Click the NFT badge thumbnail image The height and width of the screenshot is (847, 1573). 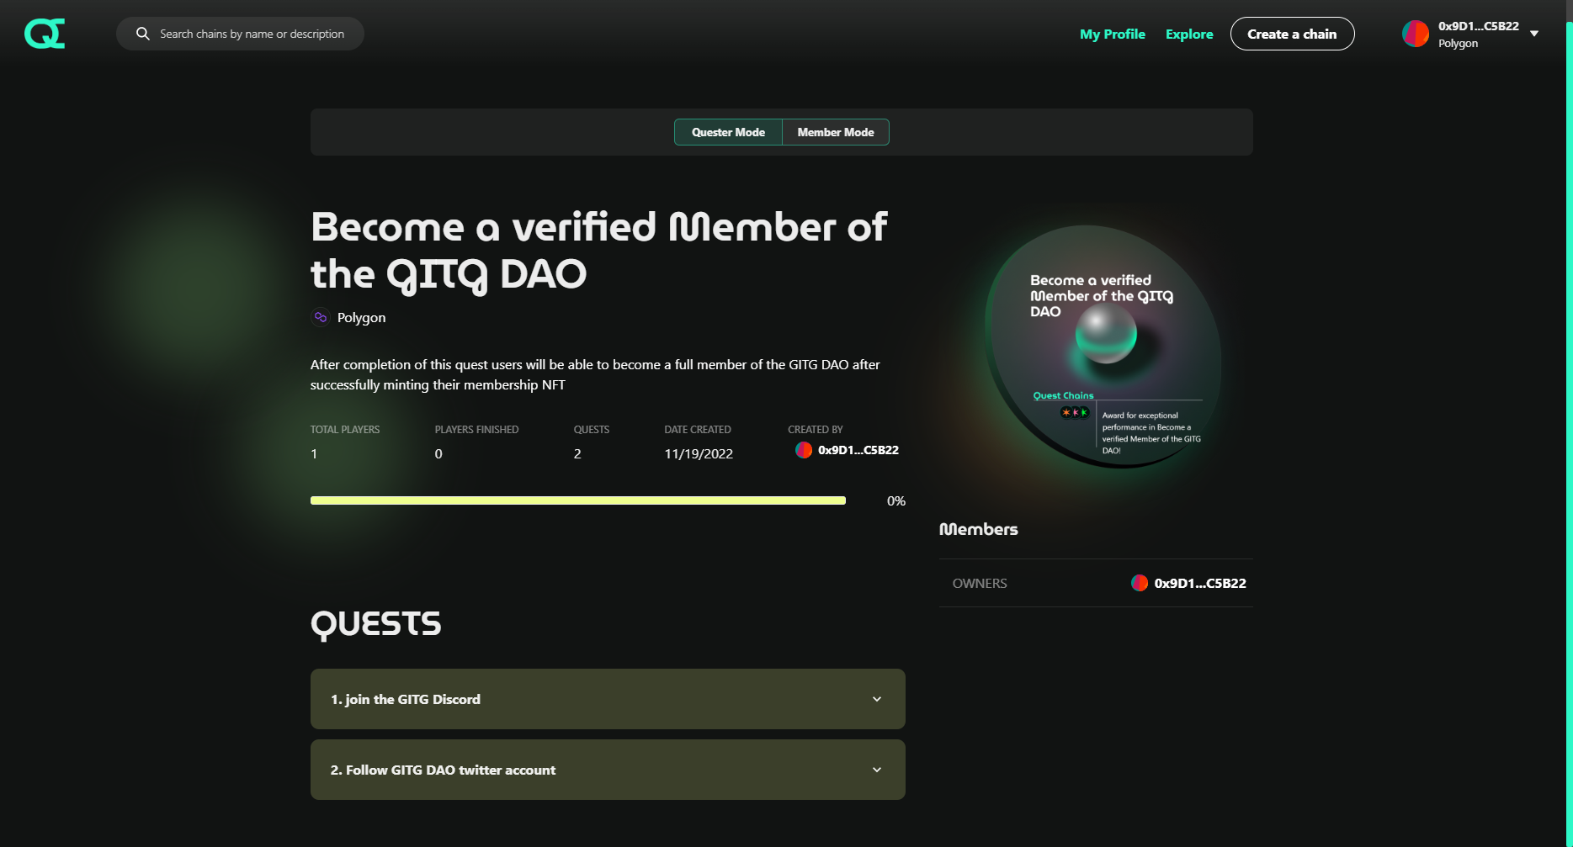[x=1103, y=347]
